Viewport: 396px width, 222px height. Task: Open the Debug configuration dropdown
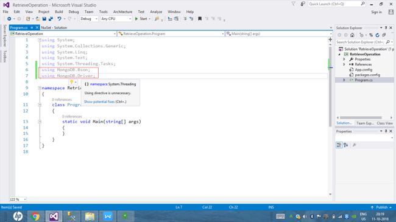tap(89, 19)
